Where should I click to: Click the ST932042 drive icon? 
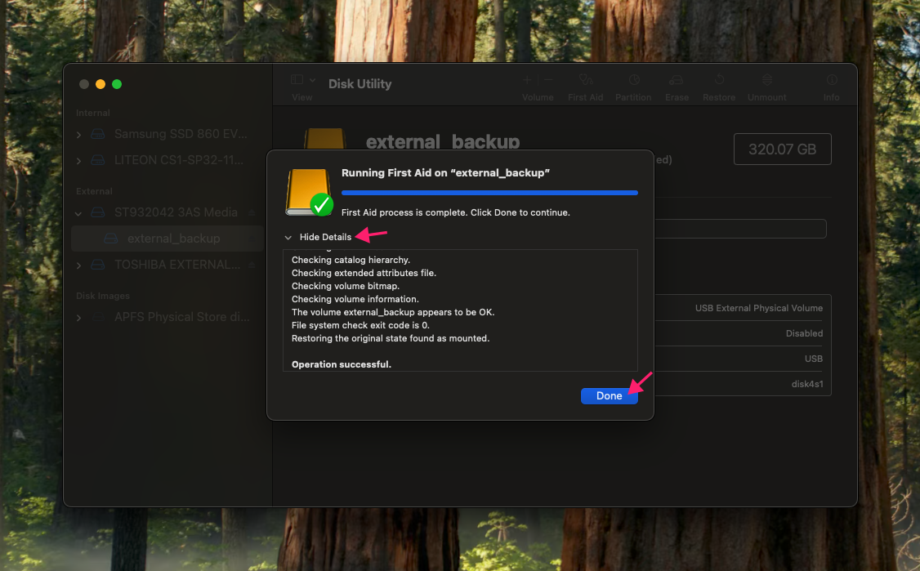(98, 212)
